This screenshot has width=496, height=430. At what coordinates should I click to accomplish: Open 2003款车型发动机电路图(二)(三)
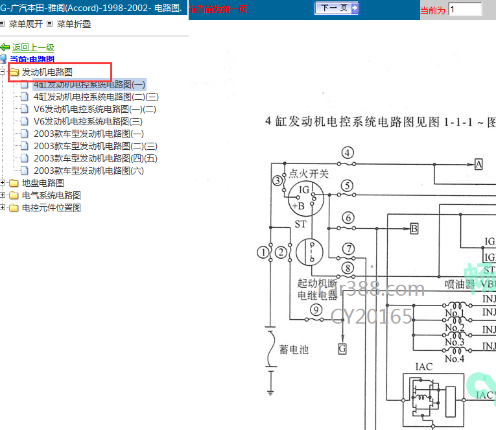[95, 146]
